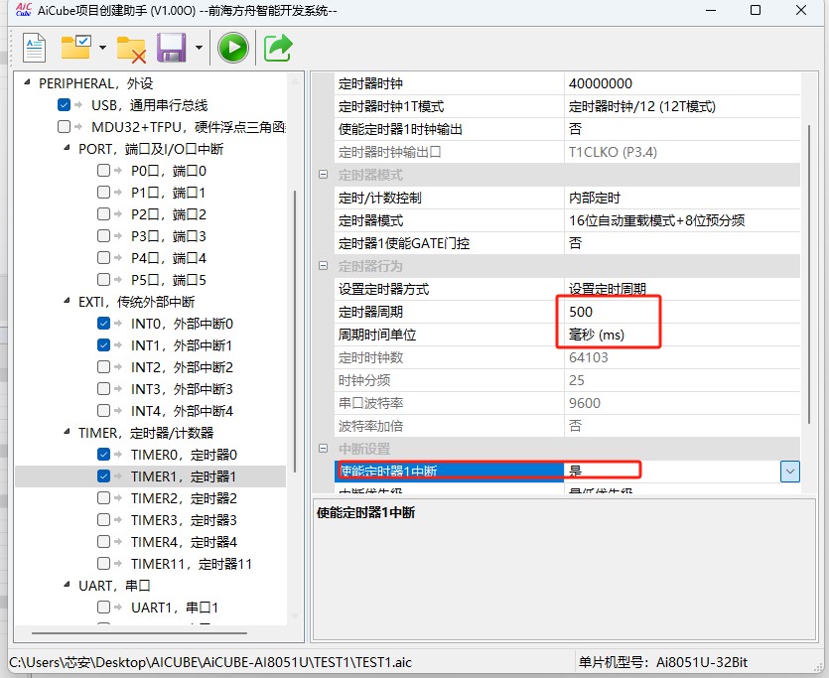Collapse the UART 串口 tree node
Image resolution: width=829 pixels, height=678 pixels.
tap(67, 585)
